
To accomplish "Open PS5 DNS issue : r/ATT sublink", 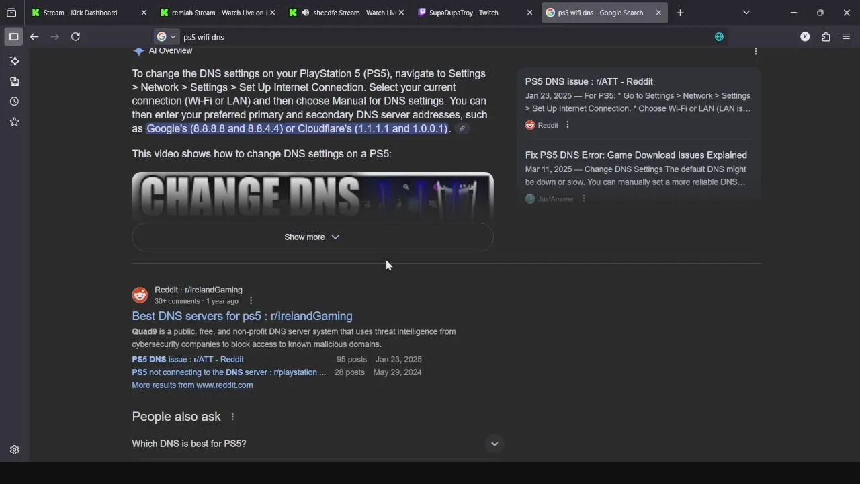I will tap(187, 360).
